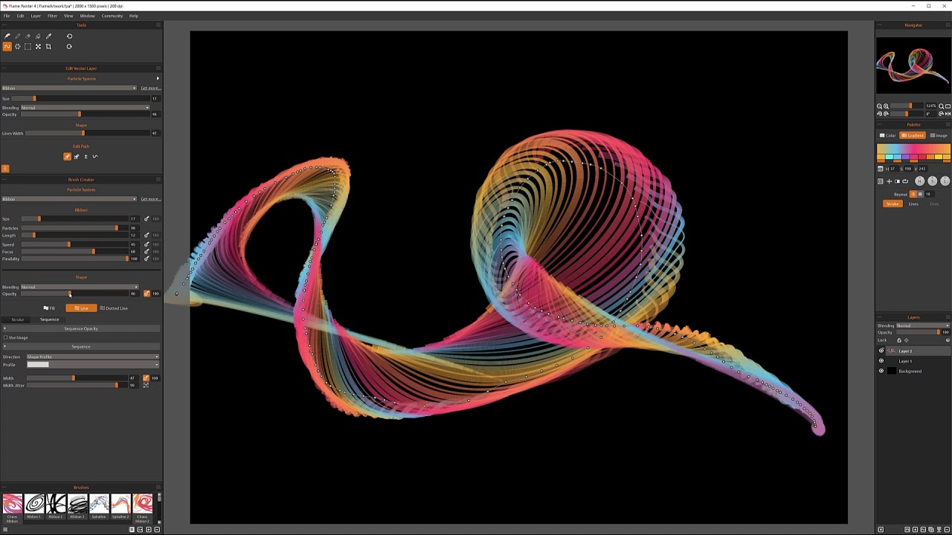Click Get more link in Edit Vector Layer
Image resolution: width=952 pixels, height=535 pixels.
tap(151, 88)
